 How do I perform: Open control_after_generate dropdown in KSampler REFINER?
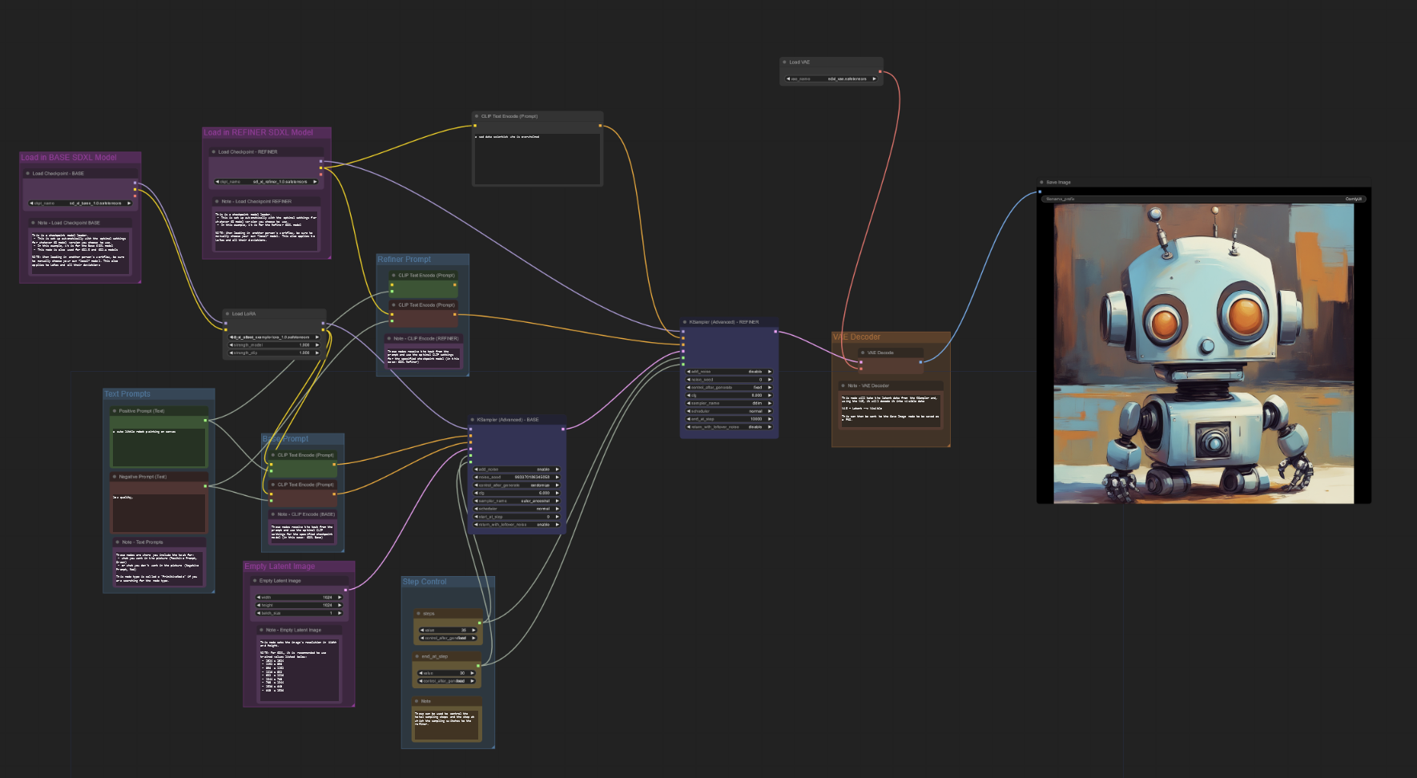tap(729, 388)
